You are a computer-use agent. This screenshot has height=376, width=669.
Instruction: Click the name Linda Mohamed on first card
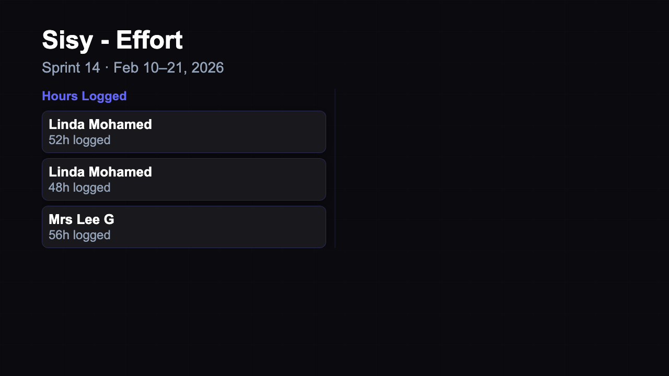tap(100, 124)
